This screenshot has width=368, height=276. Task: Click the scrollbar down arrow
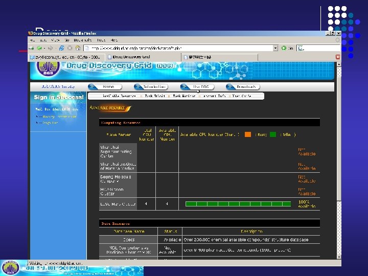pyautogui.click(x=339, y=257)
